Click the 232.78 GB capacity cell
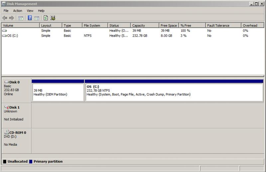This screenshot has height=172, width=266. 140,36
